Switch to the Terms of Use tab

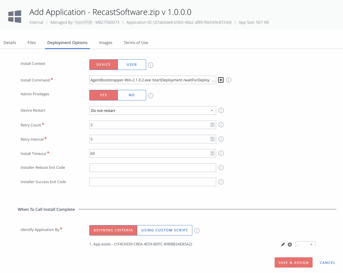point(136,43)
